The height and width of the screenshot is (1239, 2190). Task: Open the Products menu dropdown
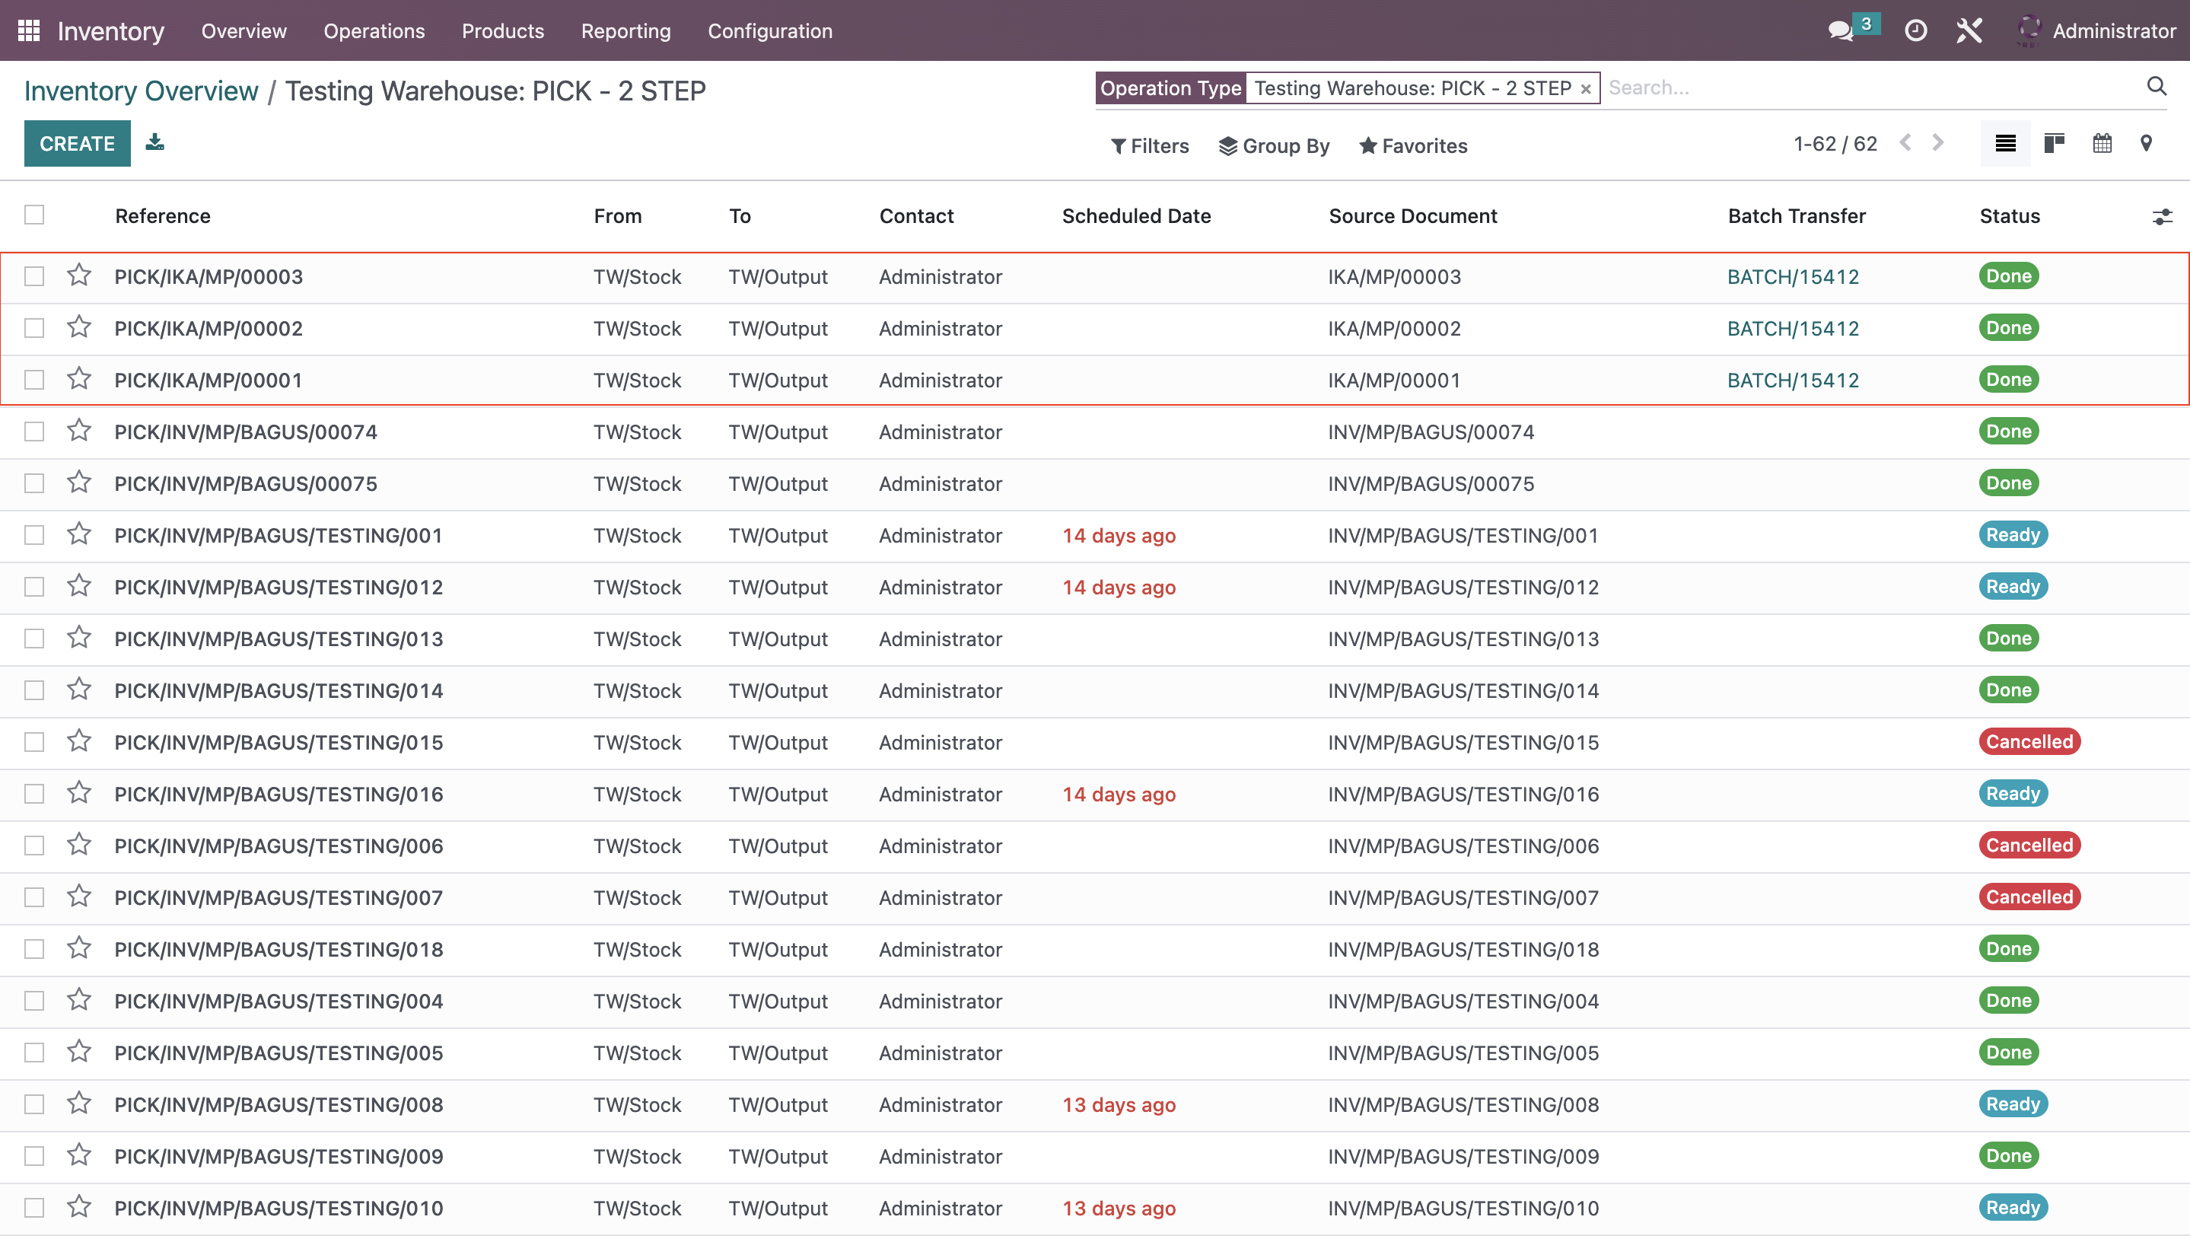(503, 30)
